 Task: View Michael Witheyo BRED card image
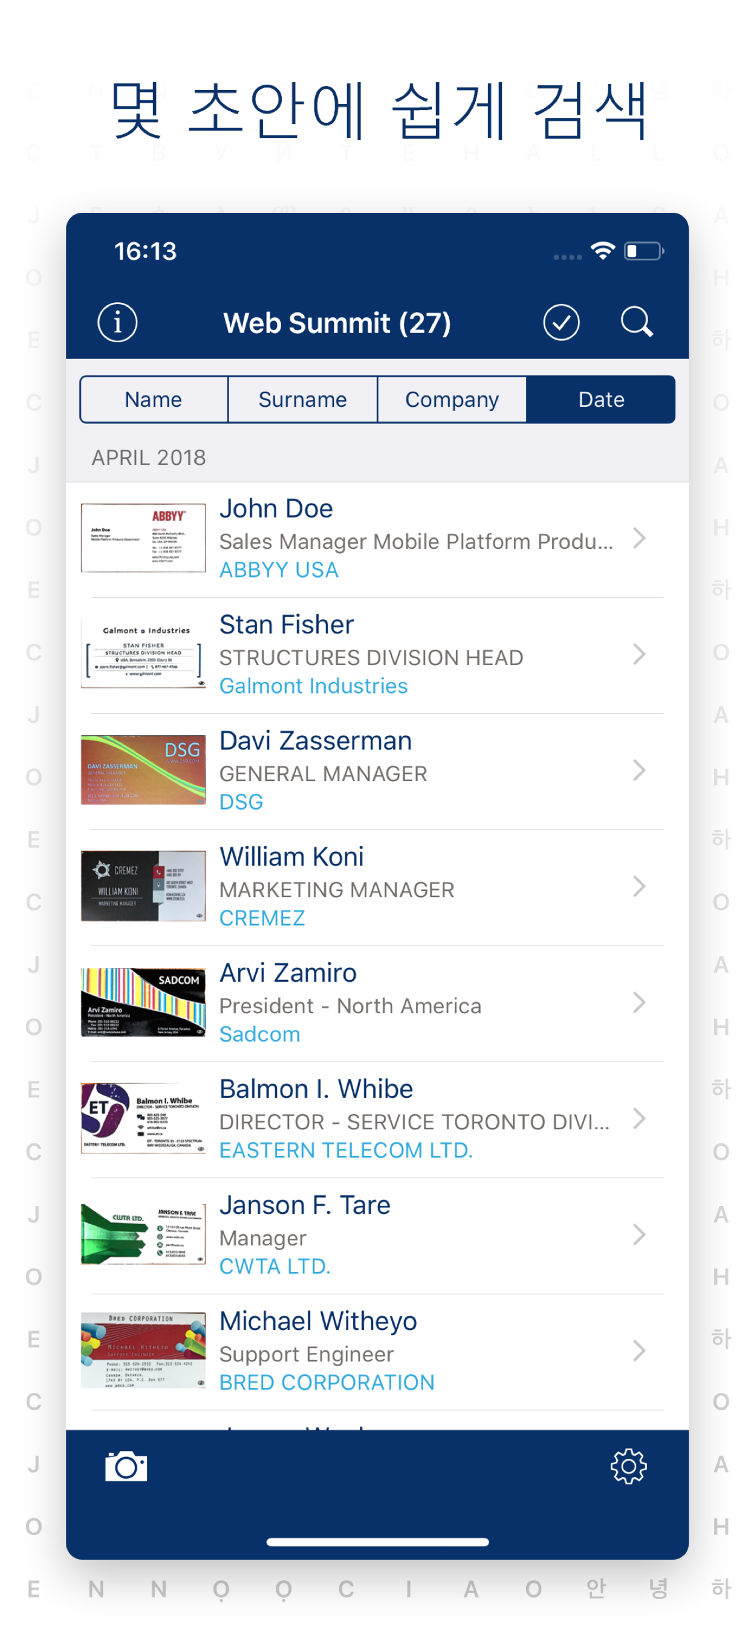pyautogui.click(x=143, y=1351)
